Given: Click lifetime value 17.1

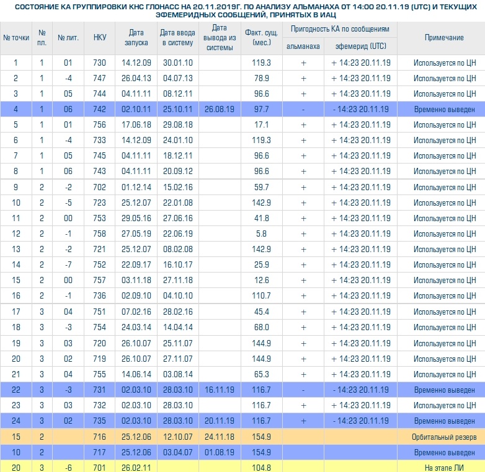Looking at the screenshot, I should (261, 125).
